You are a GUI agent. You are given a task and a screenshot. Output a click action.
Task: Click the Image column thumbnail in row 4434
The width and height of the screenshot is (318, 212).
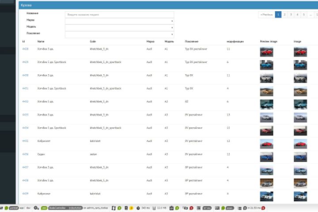point(300,131)
